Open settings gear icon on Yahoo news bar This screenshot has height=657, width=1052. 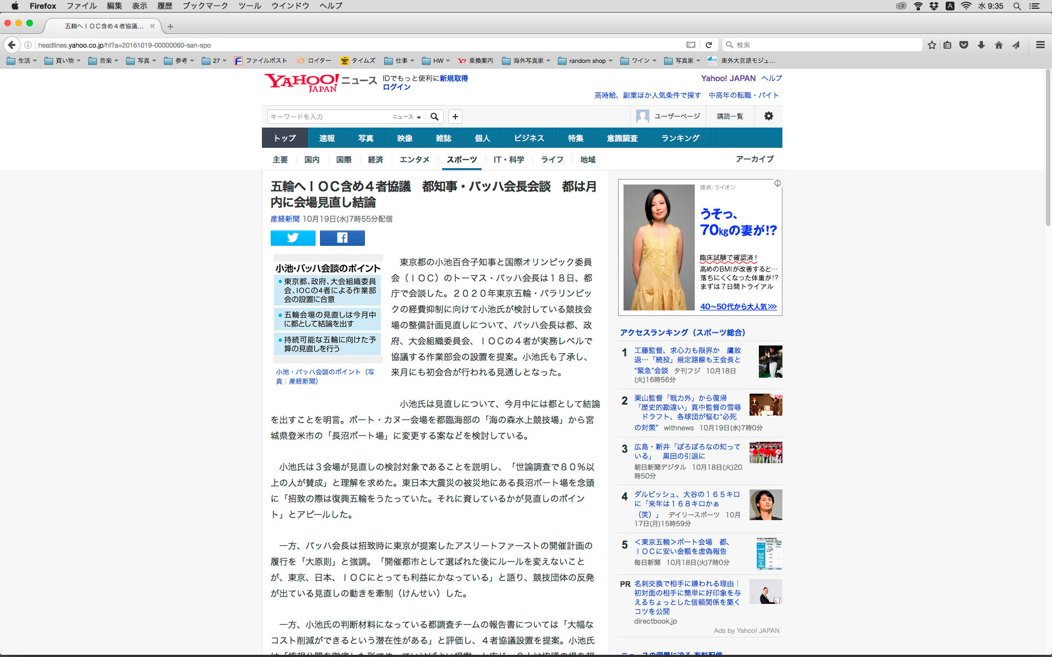[x=768, y=116]
